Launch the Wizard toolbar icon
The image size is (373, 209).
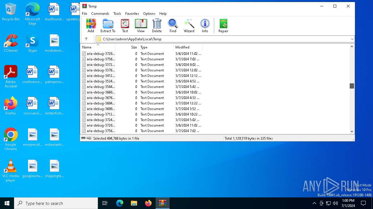point(189,26)
